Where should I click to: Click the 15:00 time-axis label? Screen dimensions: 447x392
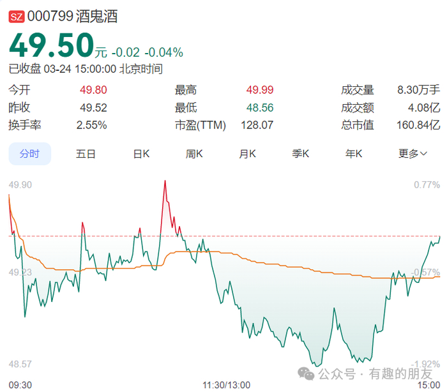[x=428, y=385]
